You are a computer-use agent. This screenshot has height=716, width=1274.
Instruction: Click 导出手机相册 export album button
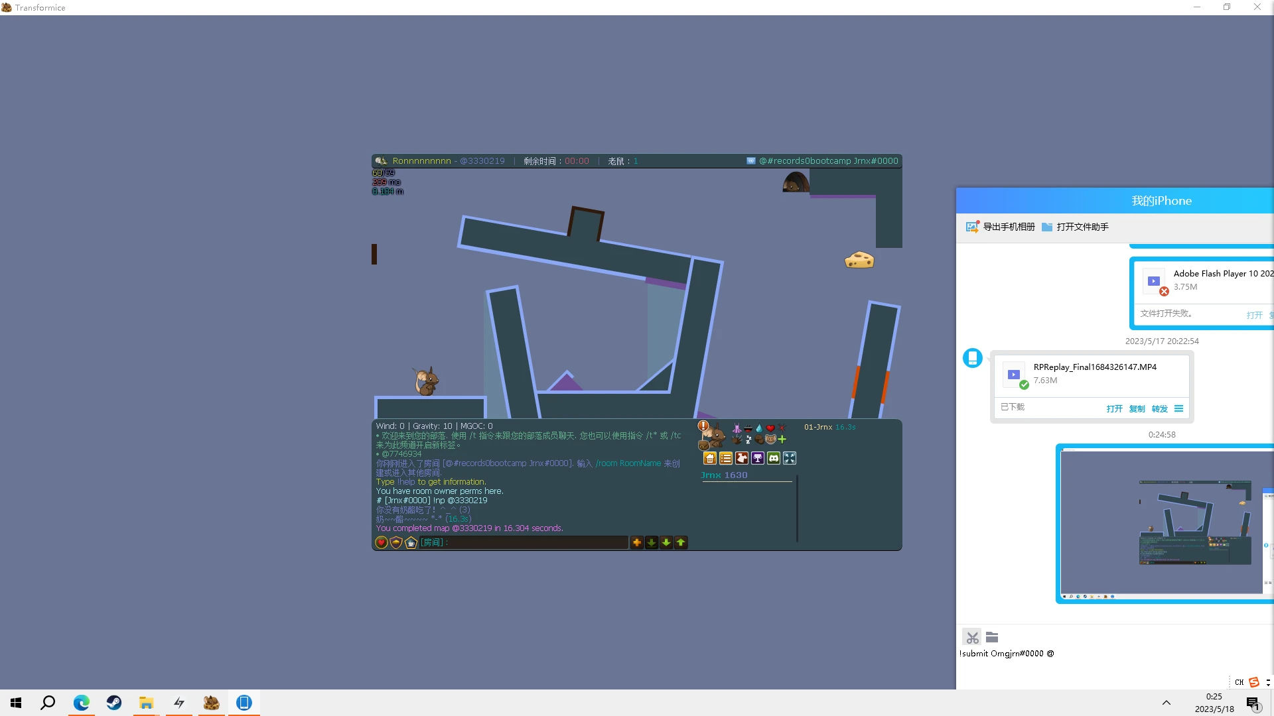click(1000, 227)
